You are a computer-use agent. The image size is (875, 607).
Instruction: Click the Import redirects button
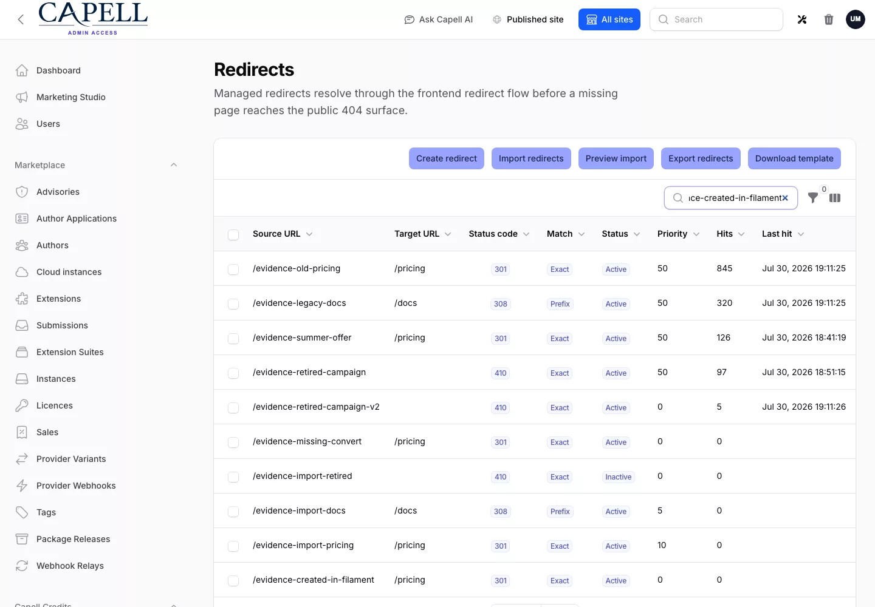pyautogui.click(x=531, y=158)
